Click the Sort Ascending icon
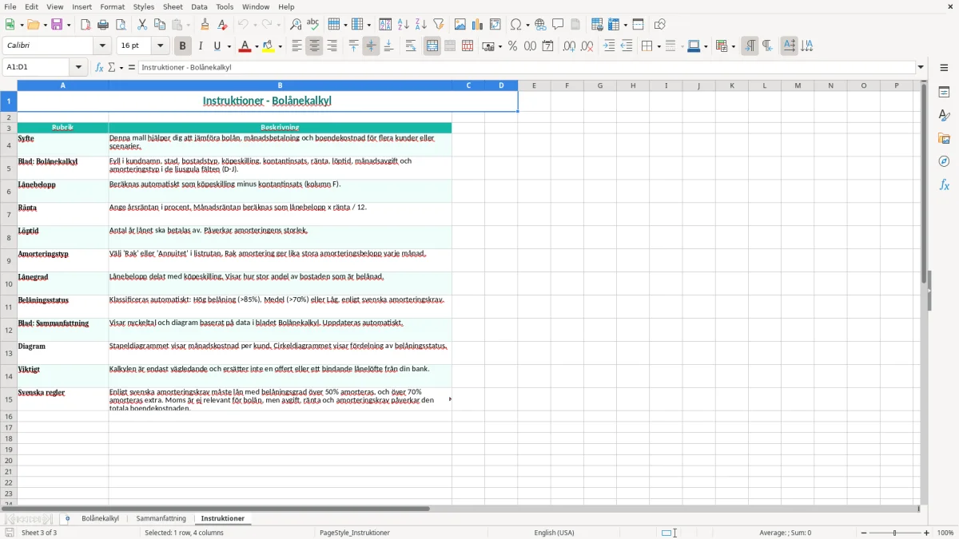The height and width of the screenshot is (539, 959). click(x=404, y=25)
